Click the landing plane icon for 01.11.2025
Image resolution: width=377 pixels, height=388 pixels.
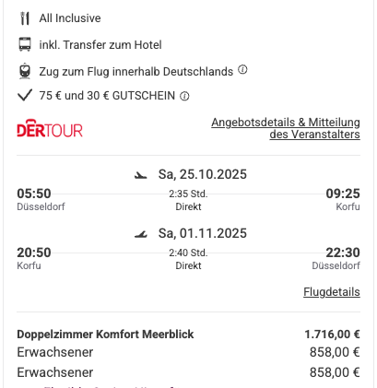[141, 234]
